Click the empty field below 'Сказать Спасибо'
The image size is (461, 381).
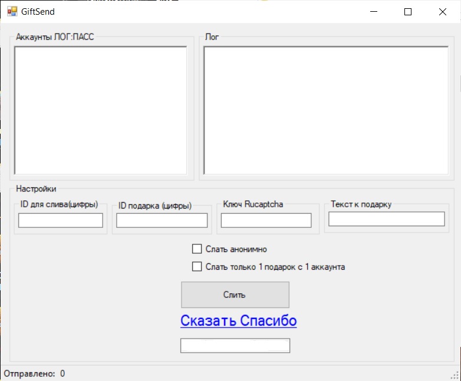pos(235,346)
